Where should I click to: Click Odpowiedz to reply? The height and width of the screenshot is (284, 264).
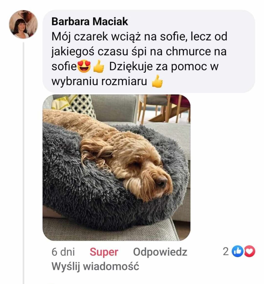[x=160, y=252]
